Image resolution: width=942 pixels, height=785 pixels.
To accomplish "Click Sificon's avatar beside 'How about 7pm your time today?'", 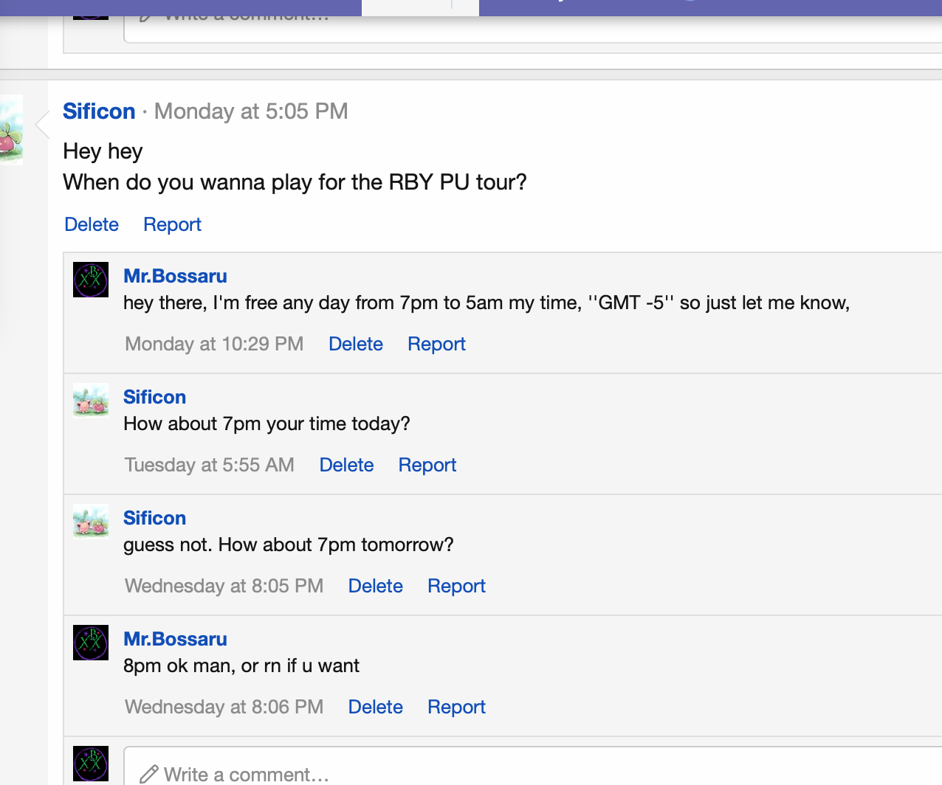I will coord(91,401).
